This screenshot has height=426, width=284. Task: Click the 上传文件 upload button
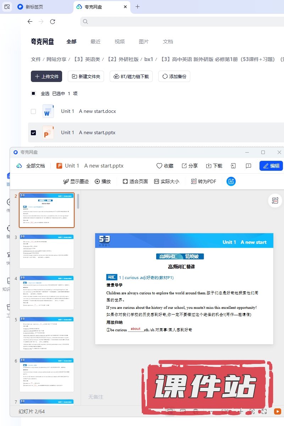47,76
